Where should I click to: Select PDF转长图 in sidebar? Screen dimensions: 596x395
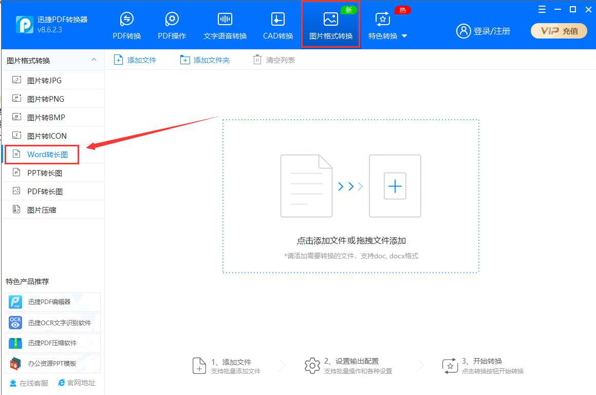53,191
